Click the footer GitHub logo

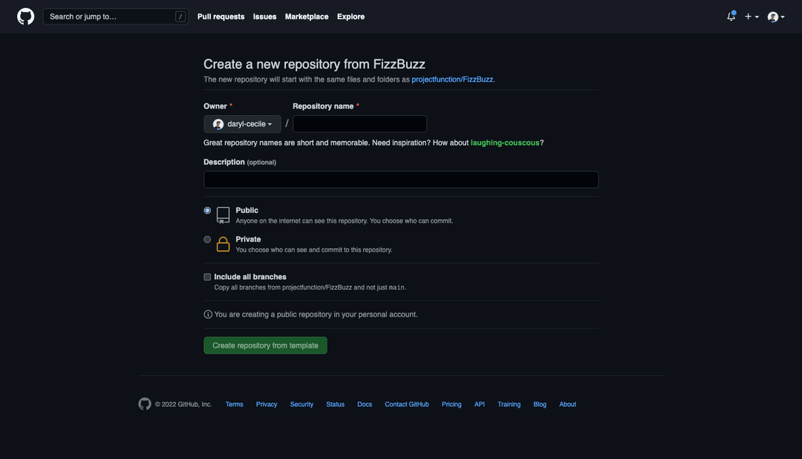coord(145,404)
